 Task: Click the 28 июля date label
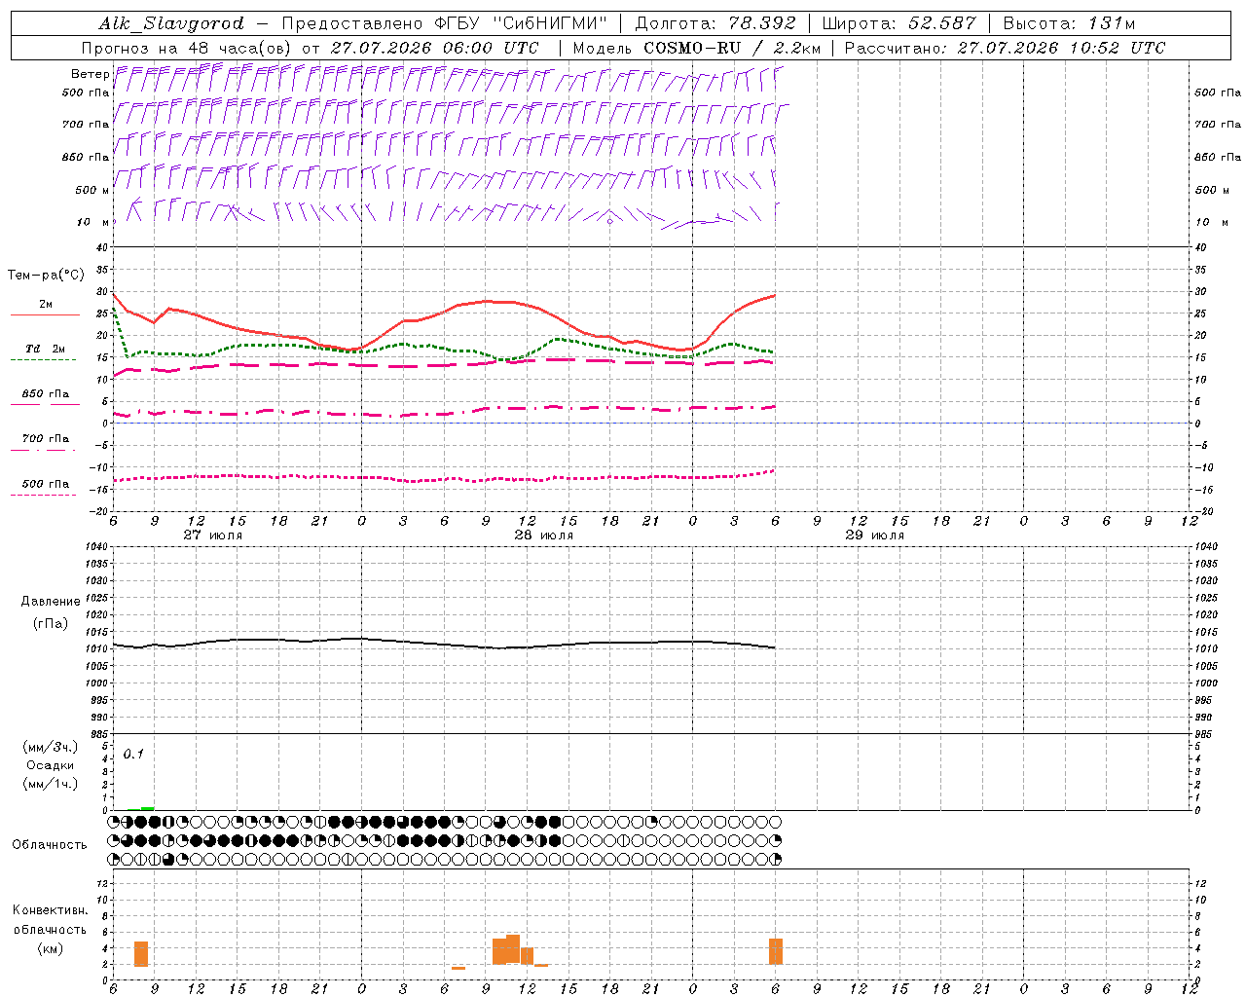tap(544, 535)
